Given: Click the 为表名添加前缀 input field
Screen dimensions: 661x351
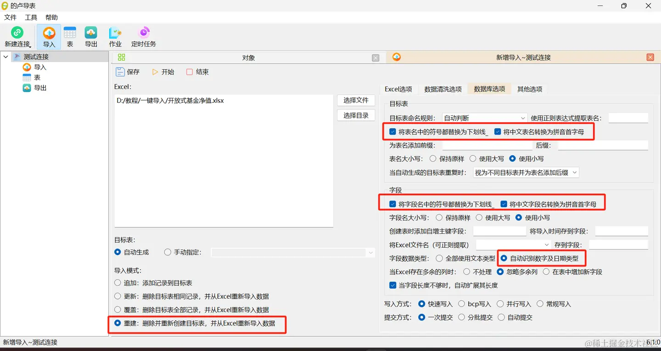Looking at the screenshot, I should pyautogui.click(x=487, y=146).
